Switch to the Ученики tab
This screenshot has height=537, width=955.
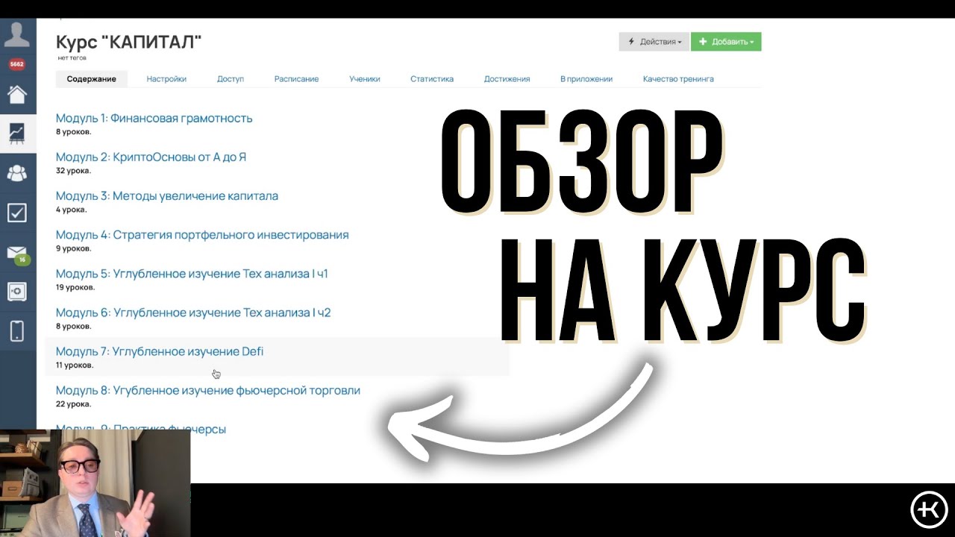tap(364, 79)
